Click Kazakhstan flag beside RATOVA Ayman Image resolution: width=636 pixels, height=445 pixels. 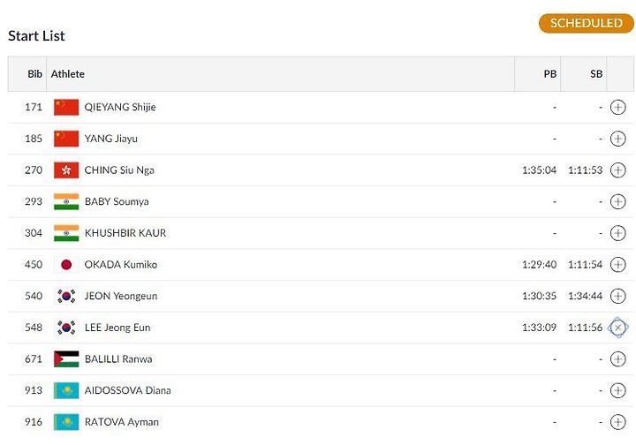66,422
